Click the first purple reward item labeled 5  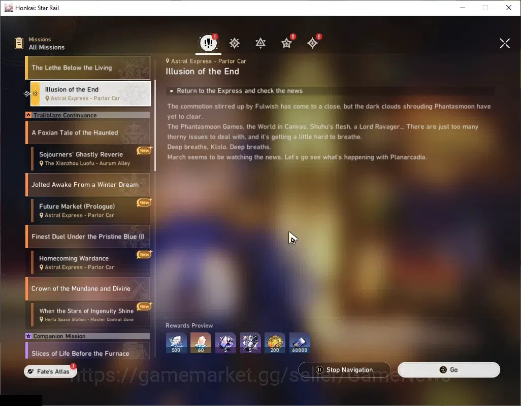coord(225,343)
